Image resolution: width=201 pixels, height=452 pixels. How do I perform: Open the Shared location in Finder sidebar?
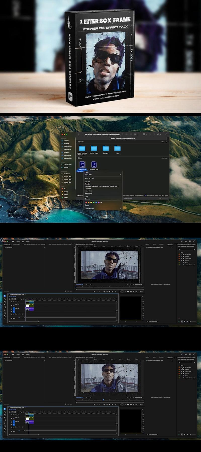point(65,167)
